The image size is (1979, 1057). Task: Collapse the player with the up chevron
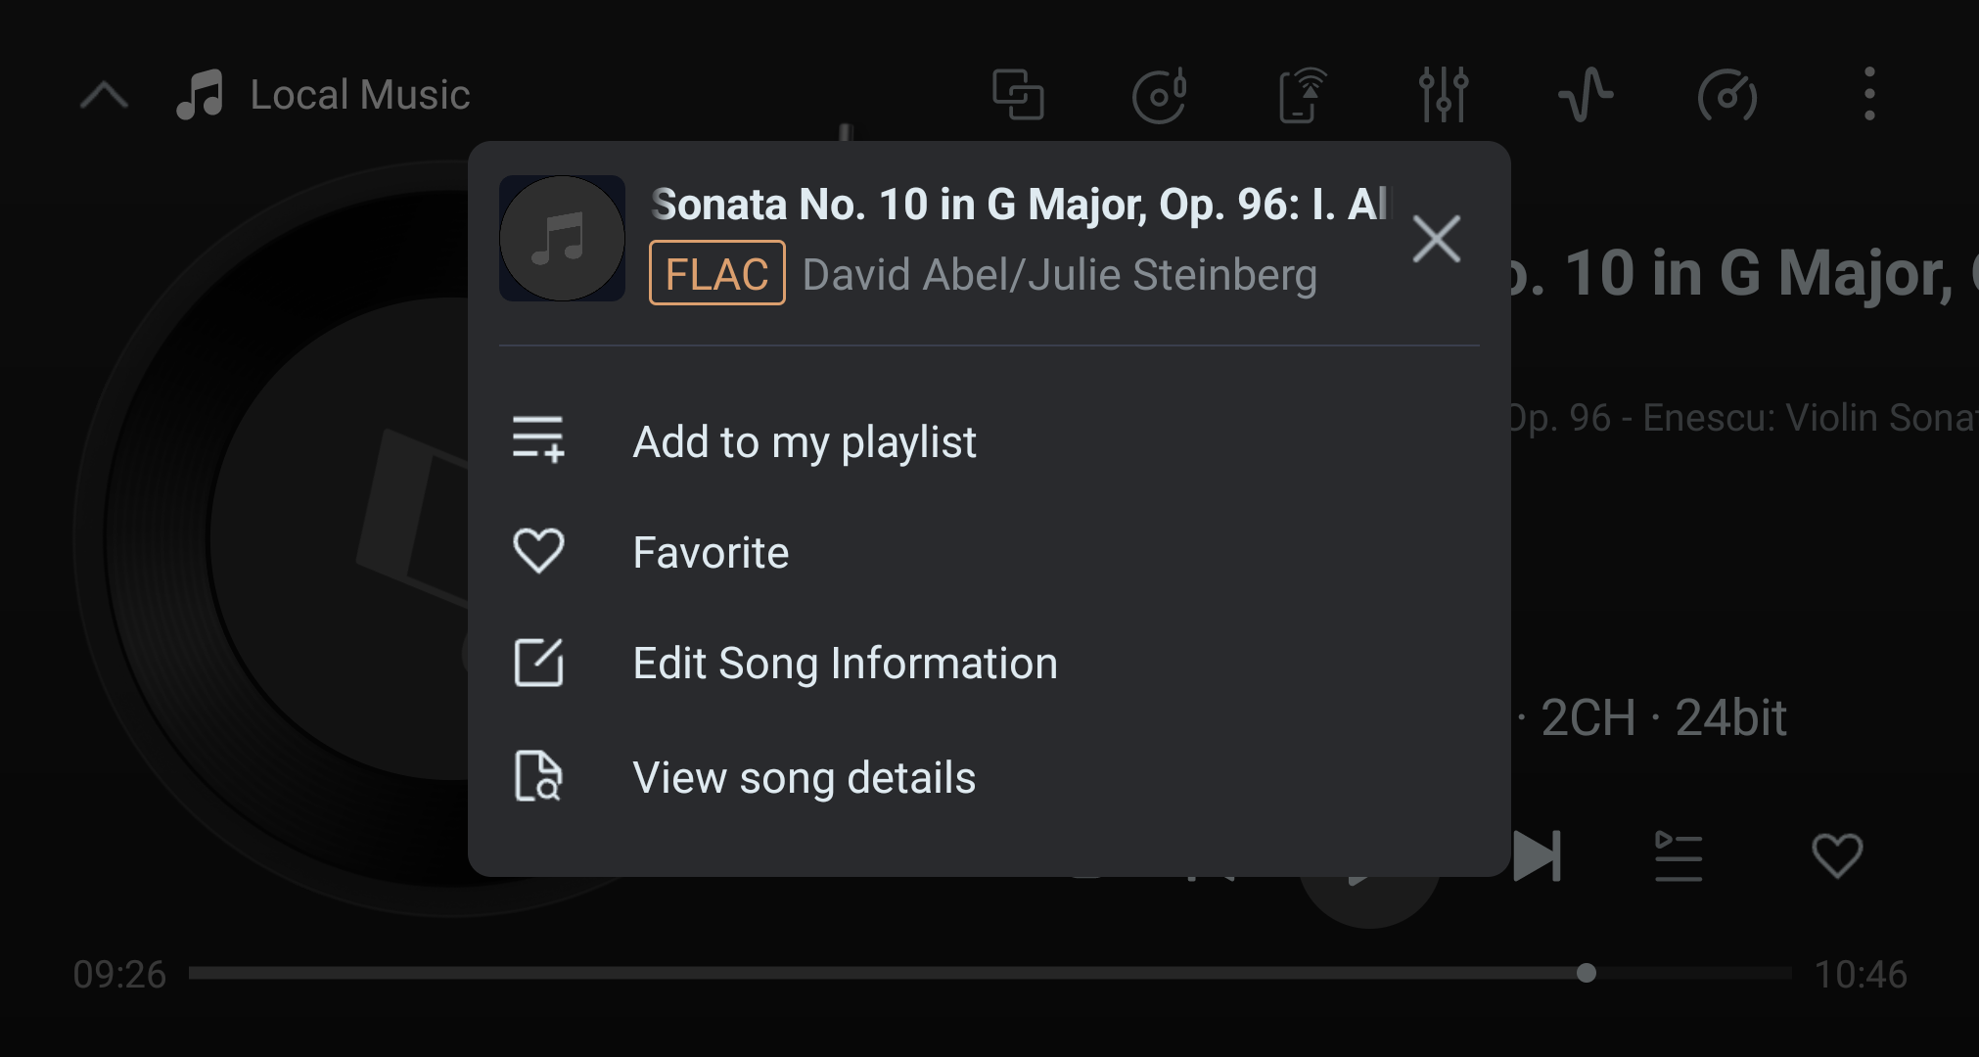[104, 96]
